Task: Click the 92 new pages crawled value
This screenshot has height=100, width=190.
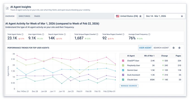Action: tap(104, 38)
